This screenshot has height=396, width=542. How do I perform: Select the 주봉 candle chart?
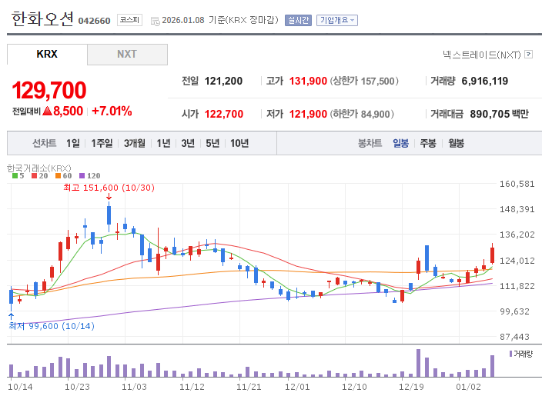pyautogui.click(x=428, y=143)
